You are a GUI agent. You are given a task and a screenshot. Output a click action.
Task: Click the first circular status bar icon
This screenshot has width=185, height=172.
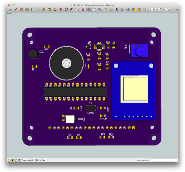click(x=9, y=160)
